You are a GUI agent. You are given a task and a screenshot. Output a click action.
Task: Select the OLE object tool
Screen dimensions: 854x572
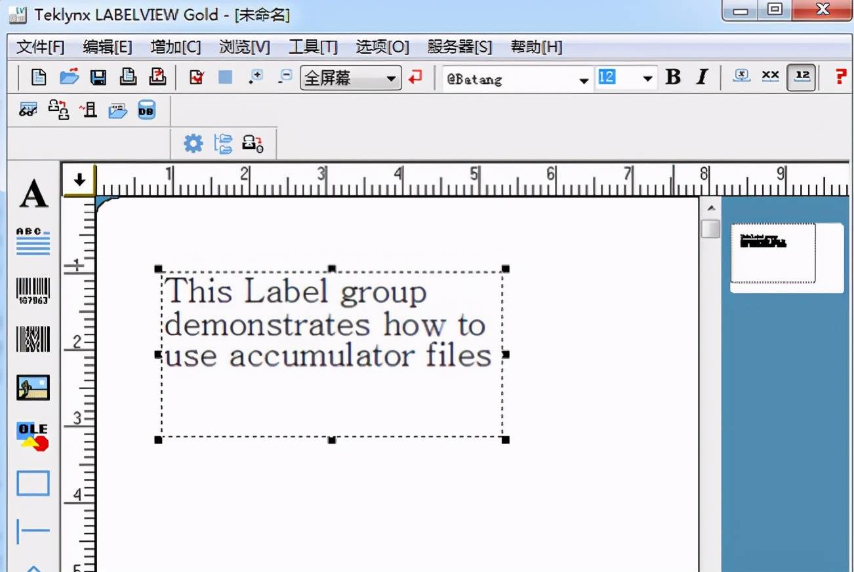[x=33, y=436]
